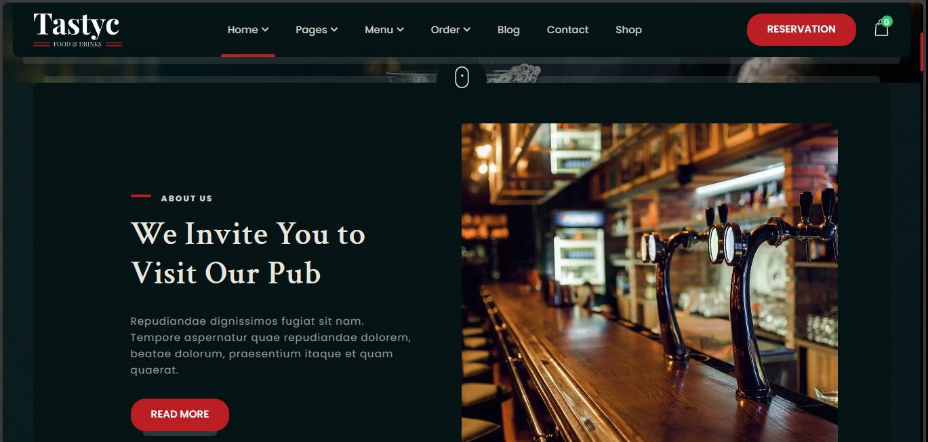The width and height of the screenshot is (928, 442).
Task: Click the pub bar counter photo
Action: click(x=649, y=283)
